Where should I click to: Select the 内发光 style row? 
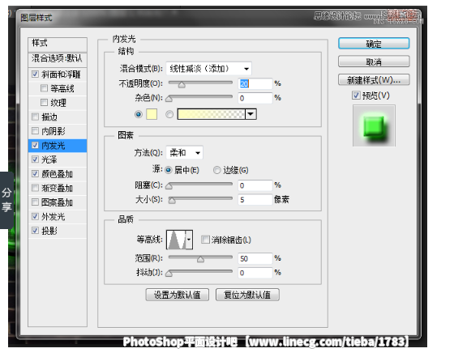(x=58, y=146)
